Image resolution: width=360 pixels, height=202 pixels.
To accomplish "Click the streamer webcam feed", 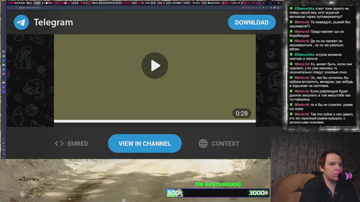I will (x=315, y=167).
